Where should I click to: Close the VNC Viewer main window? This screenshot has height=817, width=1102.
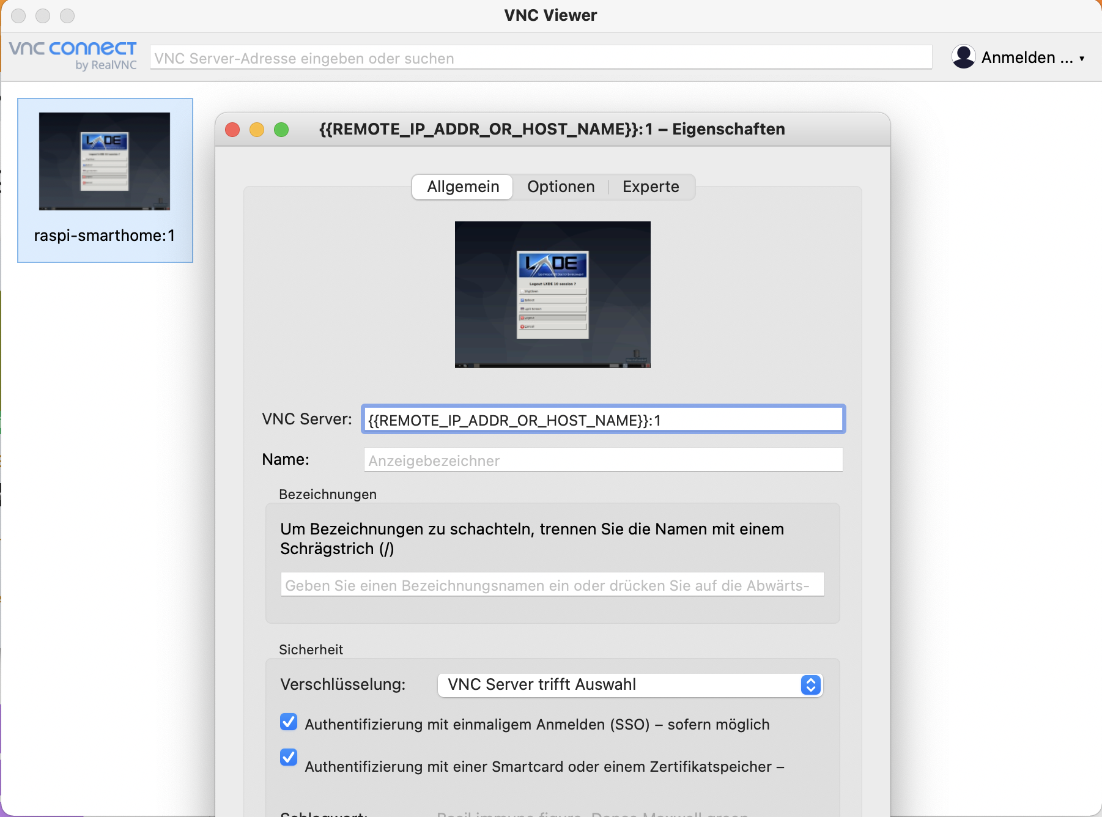(x=19, y=16)
